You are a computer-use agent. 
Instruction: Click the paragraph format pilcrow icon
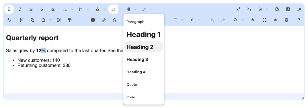point(128,9)
